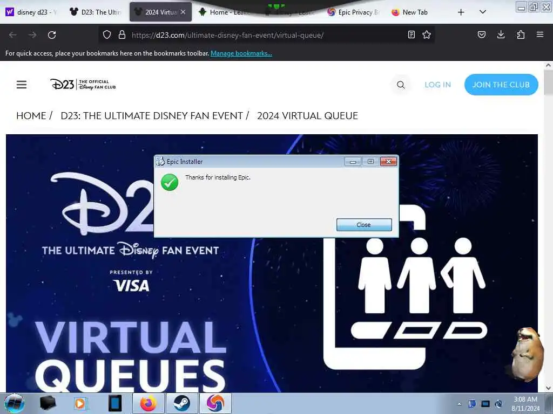Viewport: 553px width, 414px height.
Task: Close the 2024 Virtual Queue tab
Action: tap(183, 12)
